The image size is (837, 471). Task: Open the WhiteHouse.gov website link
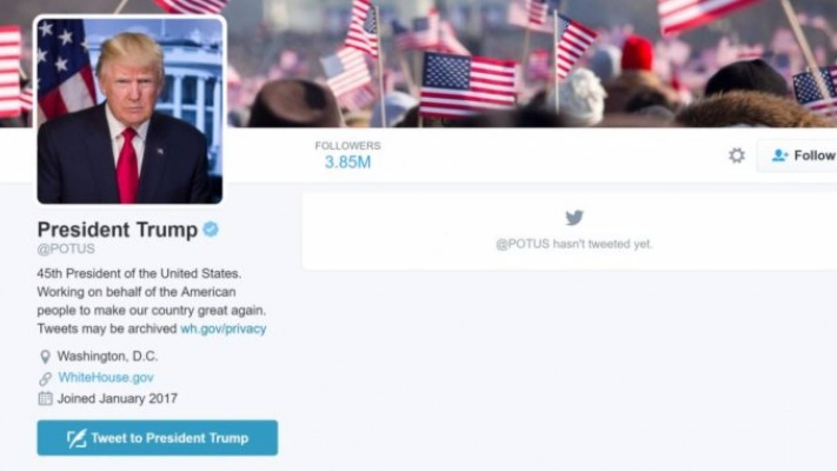(106, 377)
